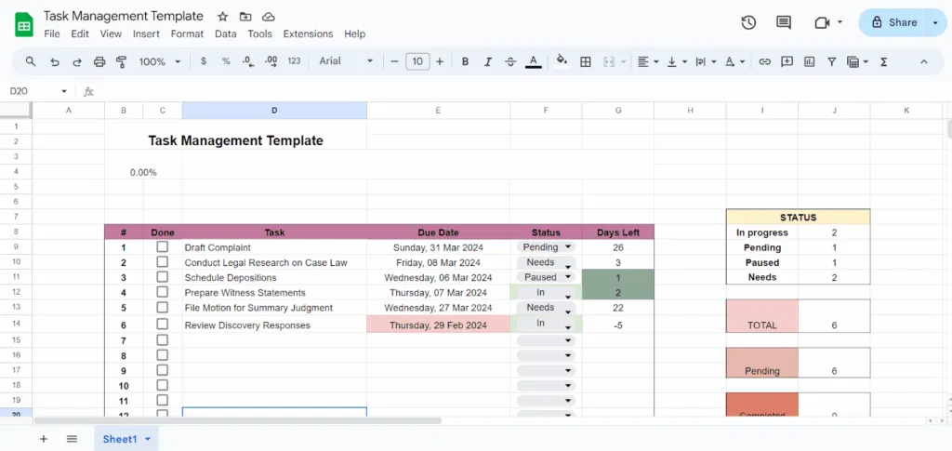This screenshot has height=451, width=952.
Task: Open the Data menu
Action: tap(225, 34)
